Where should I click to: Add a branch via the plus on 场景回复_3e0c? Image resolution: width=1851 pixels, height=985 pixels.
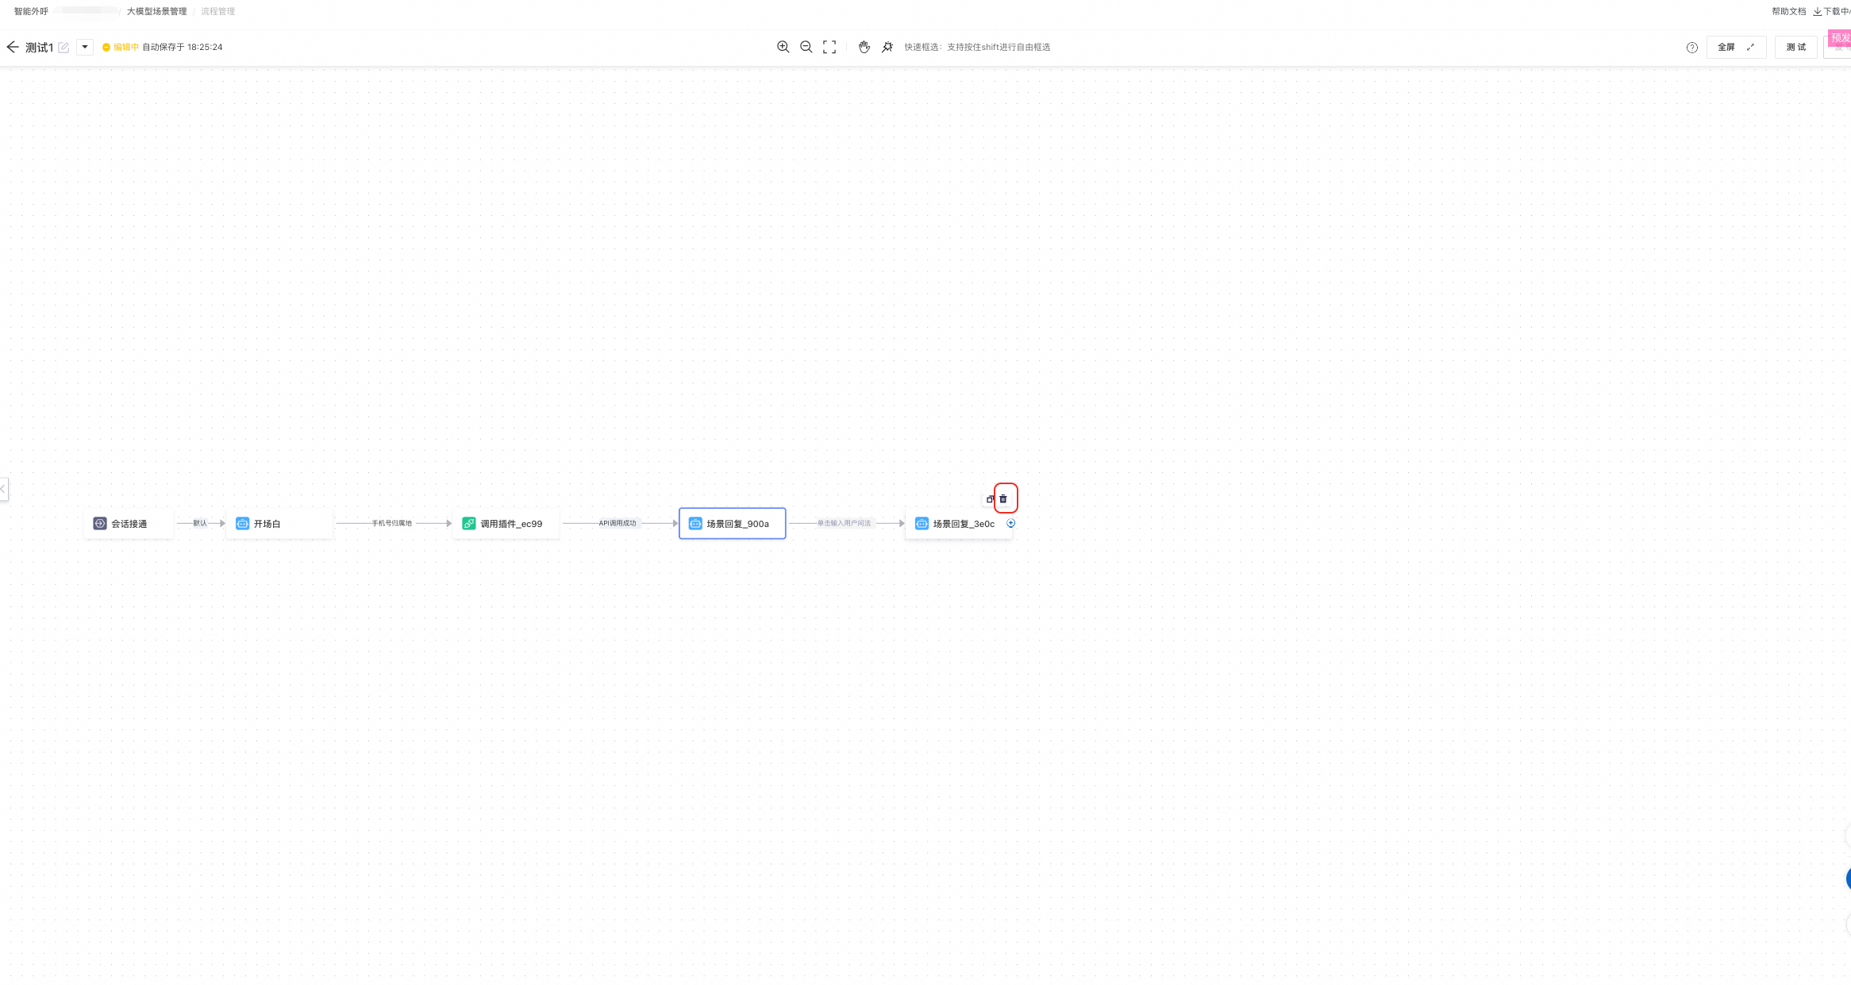[1011, 523]
